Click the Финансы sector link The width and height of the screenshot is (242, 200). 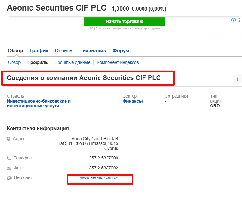[x=133, y=101]
